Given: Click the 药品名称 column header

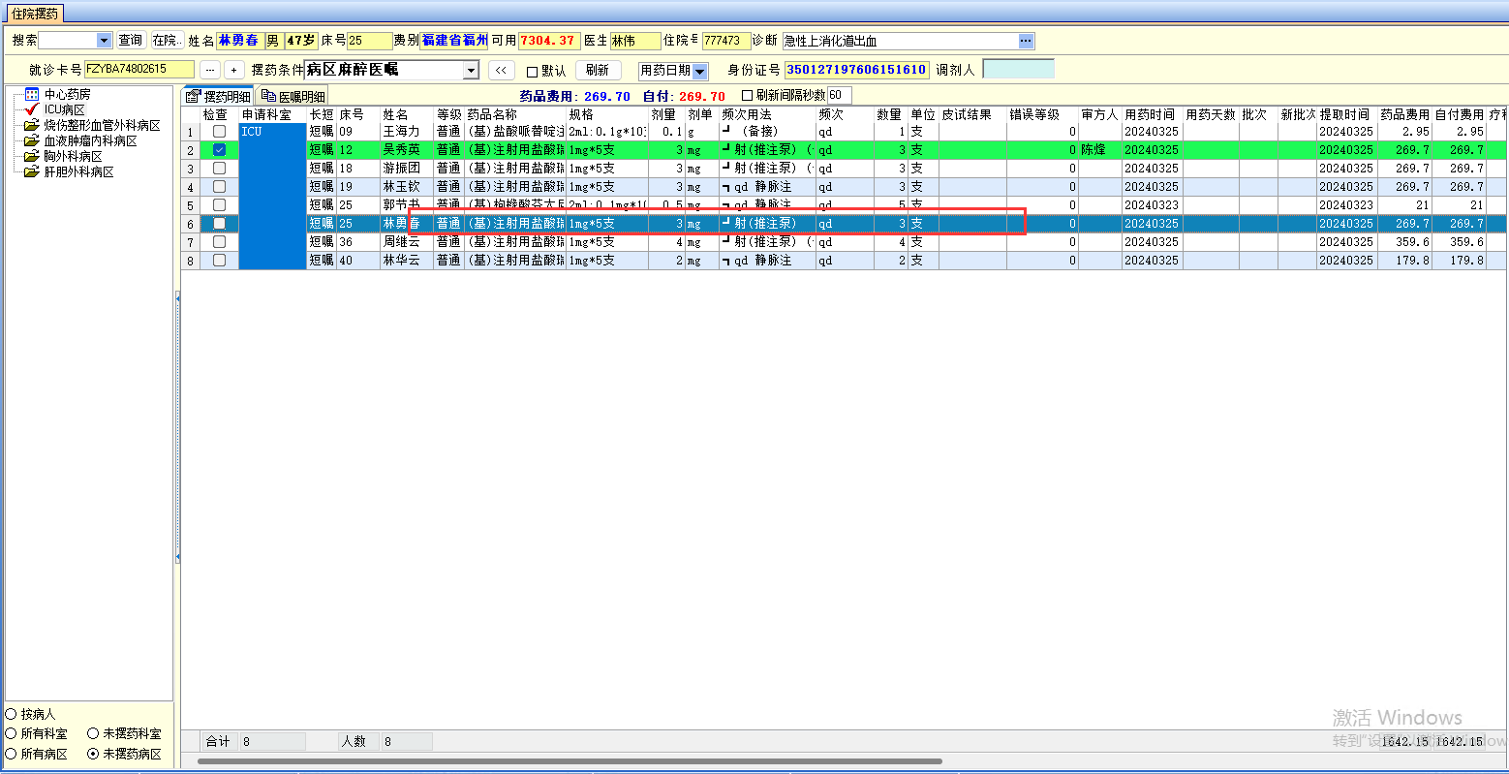Looking at the screenshot, I should pos(515,114).
